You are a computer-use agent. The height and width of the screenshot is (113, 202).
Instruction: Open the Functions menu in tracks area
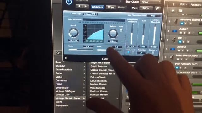pyautogui.click(x=196, y=5)
